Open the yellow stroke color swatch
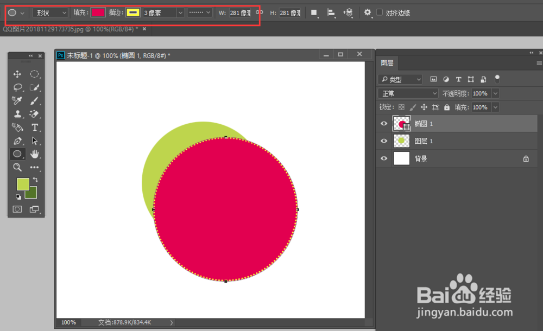 point(133,13)
